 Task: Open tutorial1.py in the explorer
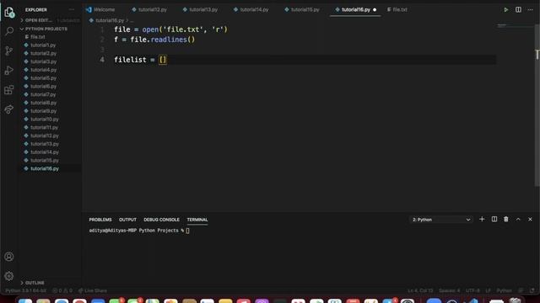point(43,45)
